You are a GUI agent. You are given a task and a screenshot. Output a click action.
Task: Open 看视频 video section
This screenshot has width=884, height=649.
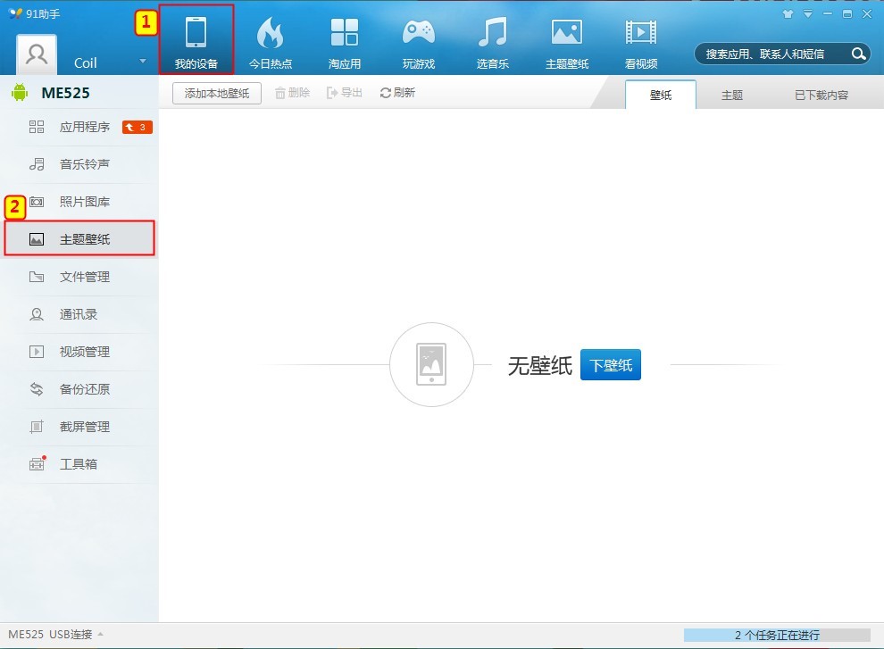click(641, 40)
